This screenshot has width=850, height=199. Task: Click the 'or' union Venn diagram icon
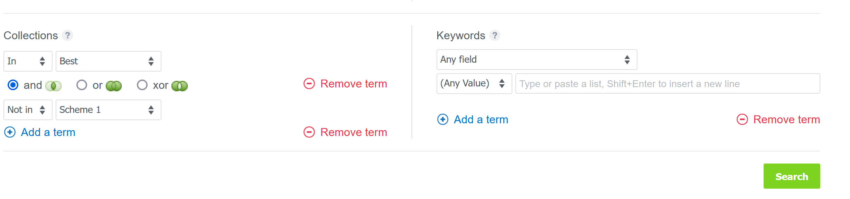(114, 86)
